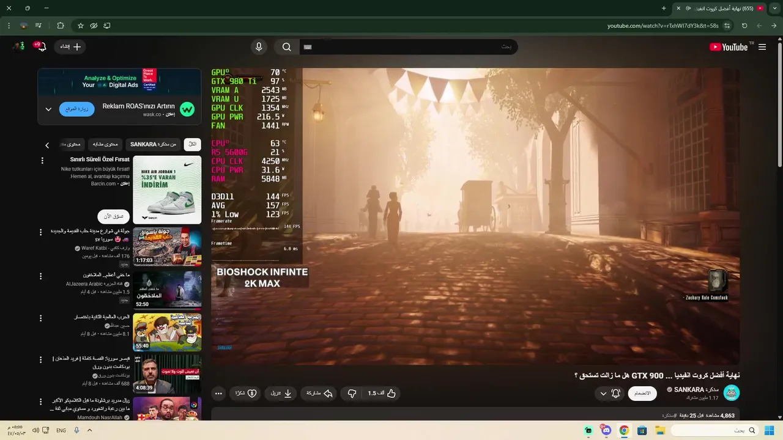Show hidden system tray icons
Image resolution: width=783 pixels, height=440 pixels.
[x=89, y=430]
